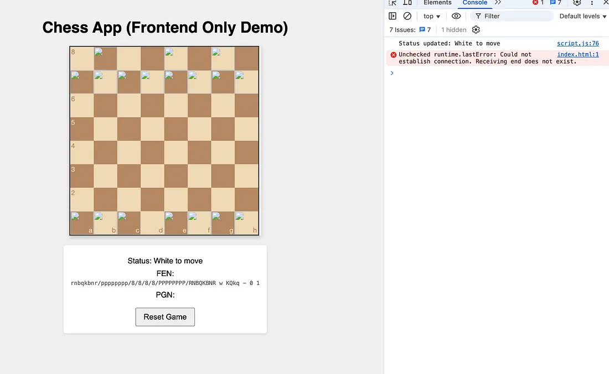Click the FEN string text

click(x=165, y=283)
